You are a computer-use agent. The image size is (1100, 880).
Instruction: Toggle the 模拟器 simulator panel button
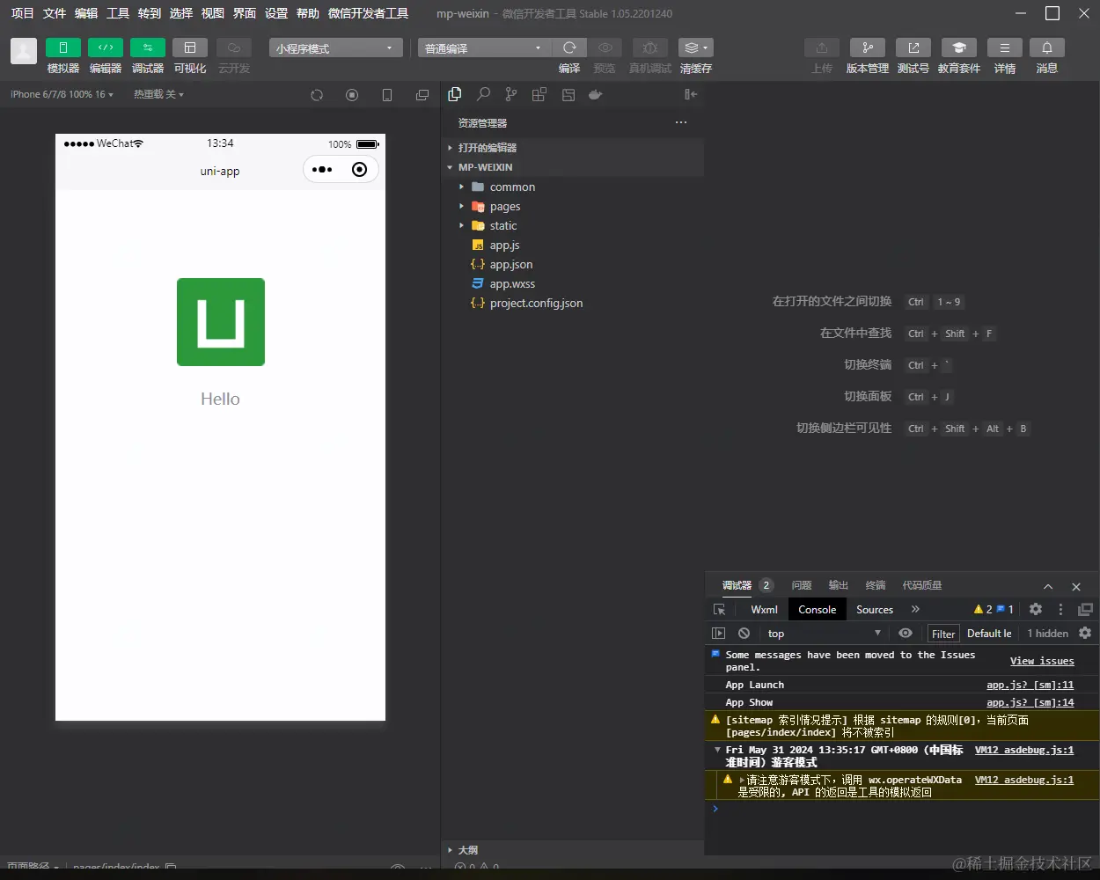[63, 48]
